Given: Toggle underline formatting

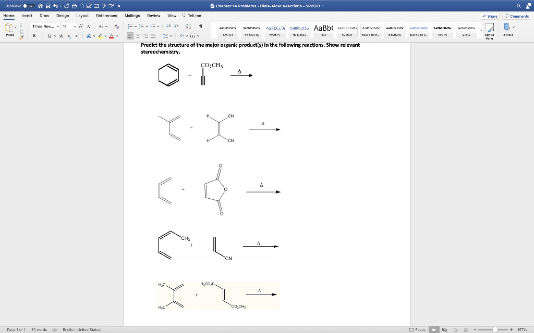Looking at the screenshot, I should point(49,36).
